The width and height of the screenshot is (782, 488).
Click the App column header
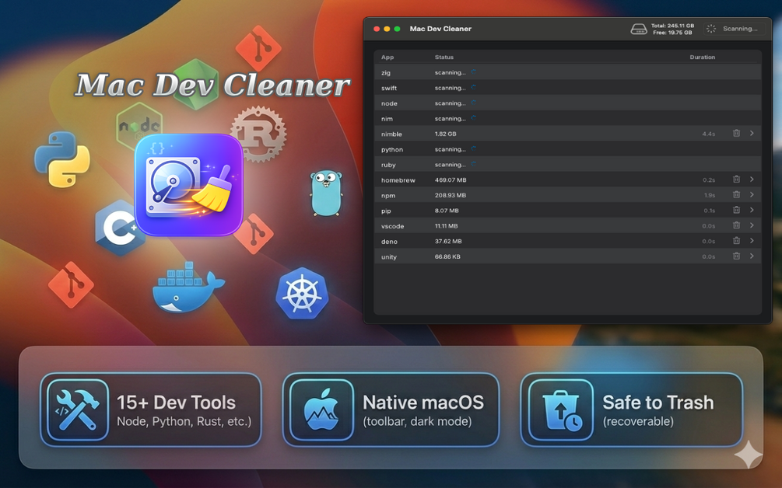pyautogui.click(x=387, y=58)
